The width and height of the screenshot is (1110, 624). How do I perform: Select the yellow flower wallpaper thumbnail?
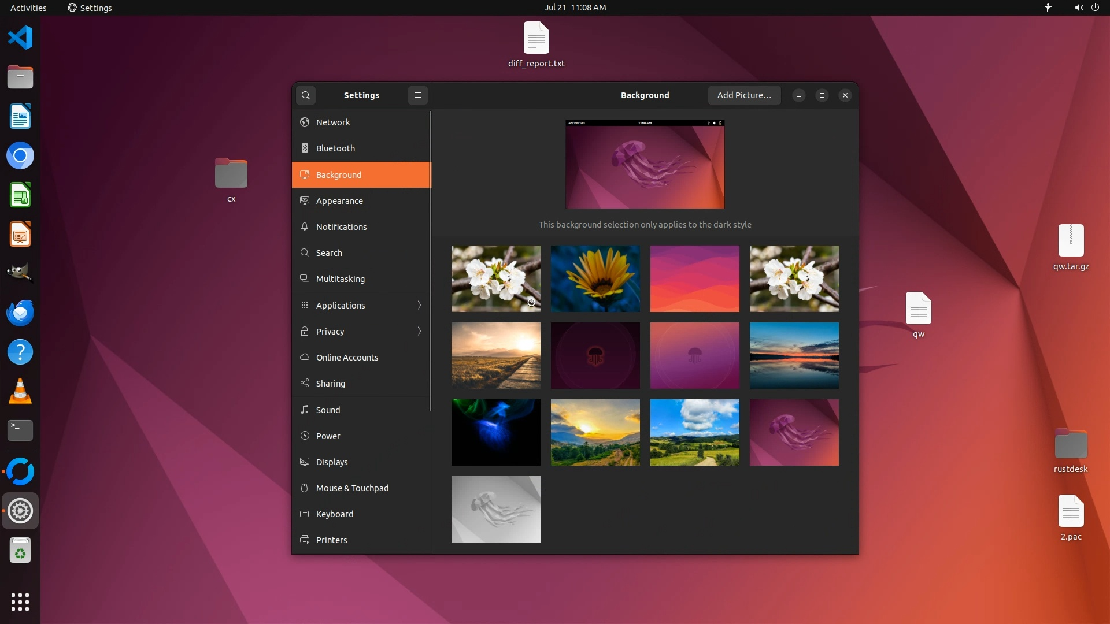(x=595, y=278)
